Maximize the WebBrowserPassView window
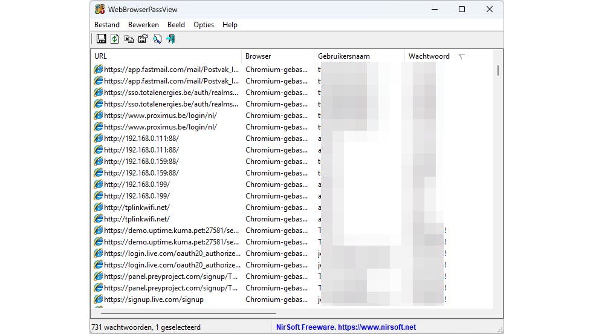This screenshot has width=593, height=334. 462,10
